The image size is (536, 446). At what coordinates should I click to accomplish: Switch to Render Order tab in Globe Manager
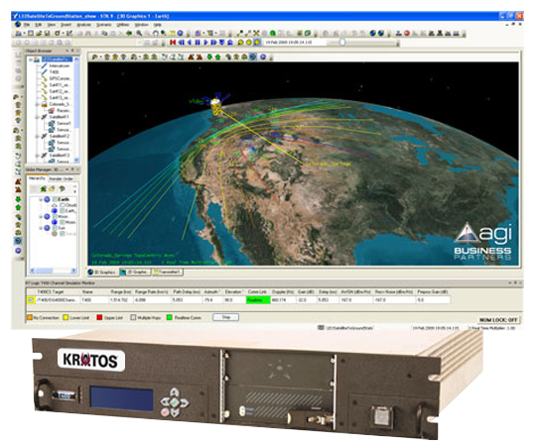[62, 178]
